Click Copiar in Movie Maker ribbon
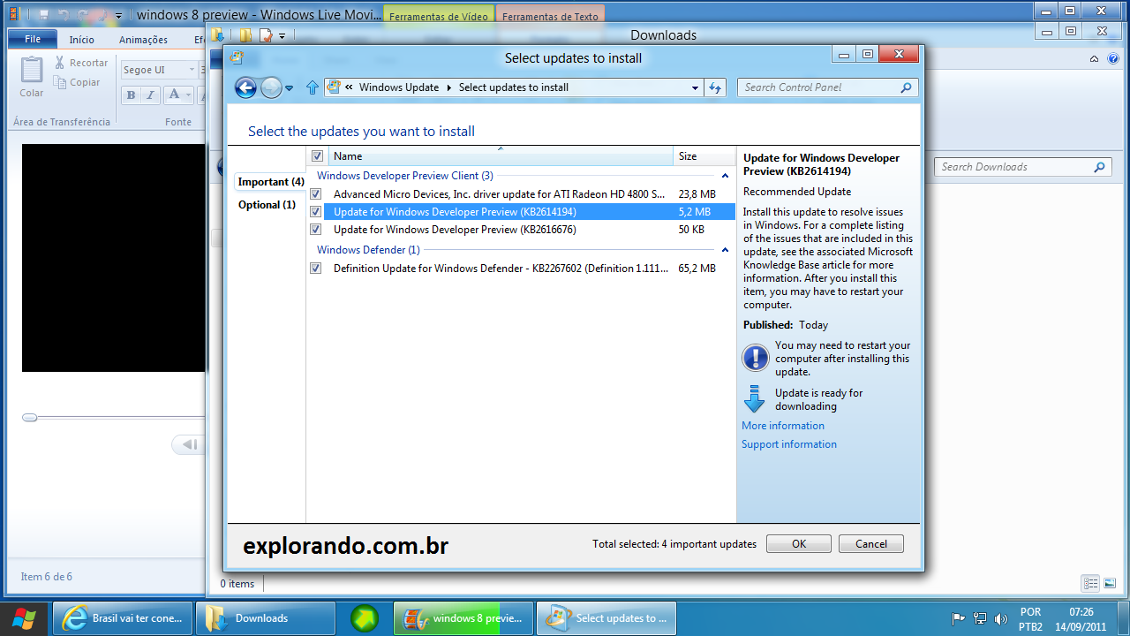Viewport: 1130px width, 636px height. [x=77, y=82]
